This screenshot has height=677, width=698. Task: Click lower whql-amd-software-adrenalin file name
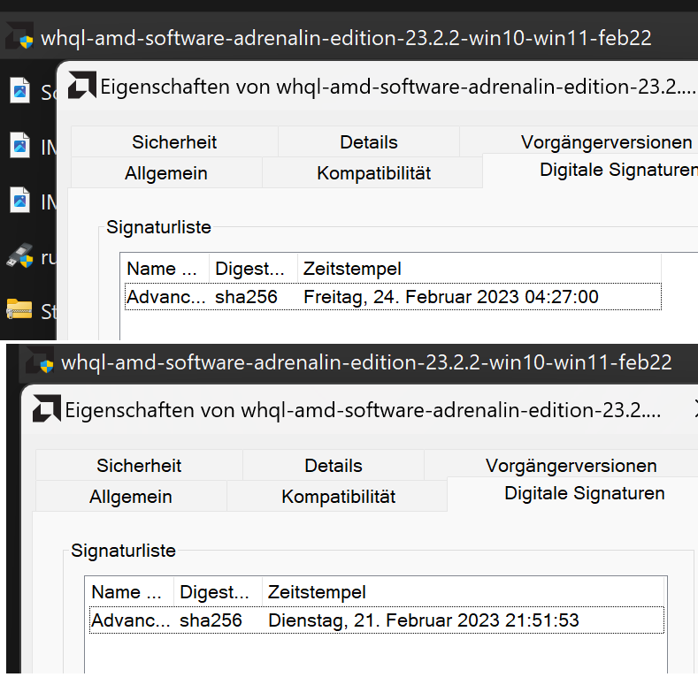366,362
